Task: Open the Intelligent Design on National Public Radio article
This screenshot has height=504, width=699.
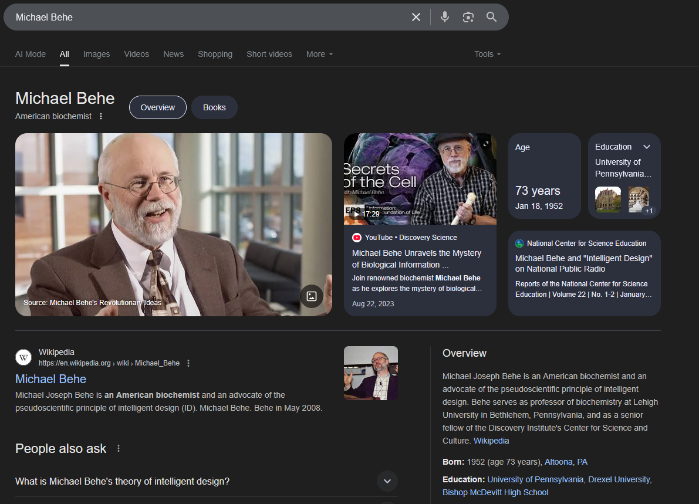Action: (x=583, y=263)
